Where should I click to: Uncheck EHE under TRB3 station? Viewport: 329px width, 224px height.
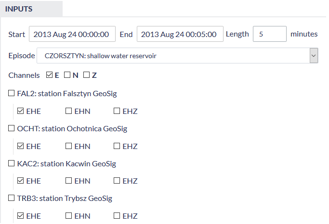(x=20, y=215)
